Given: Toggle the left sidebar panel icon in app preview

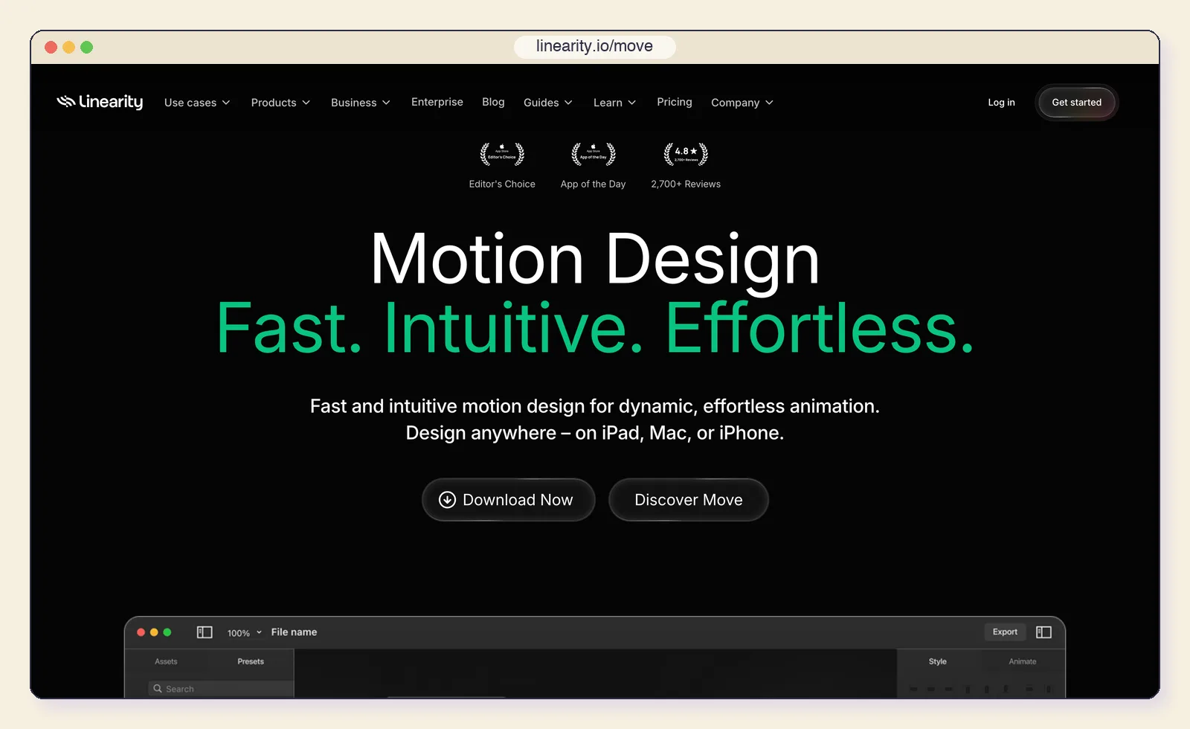Looking at the screenshot, I should tap(205, 632).
